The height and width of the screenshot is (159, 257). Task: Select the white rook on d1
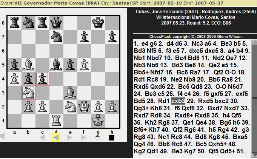pos(56,121)
